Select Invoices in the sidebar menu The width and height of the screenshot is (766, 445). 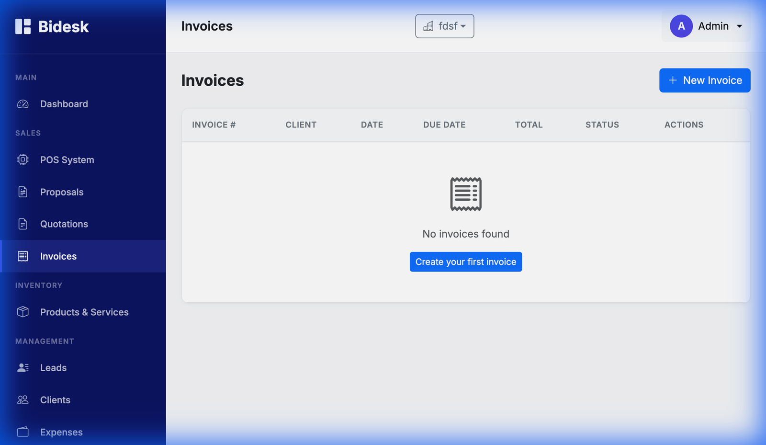point(58,256)
